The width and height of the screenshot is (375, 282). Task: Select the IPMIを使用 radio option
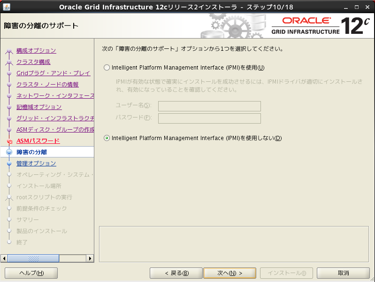107,68
